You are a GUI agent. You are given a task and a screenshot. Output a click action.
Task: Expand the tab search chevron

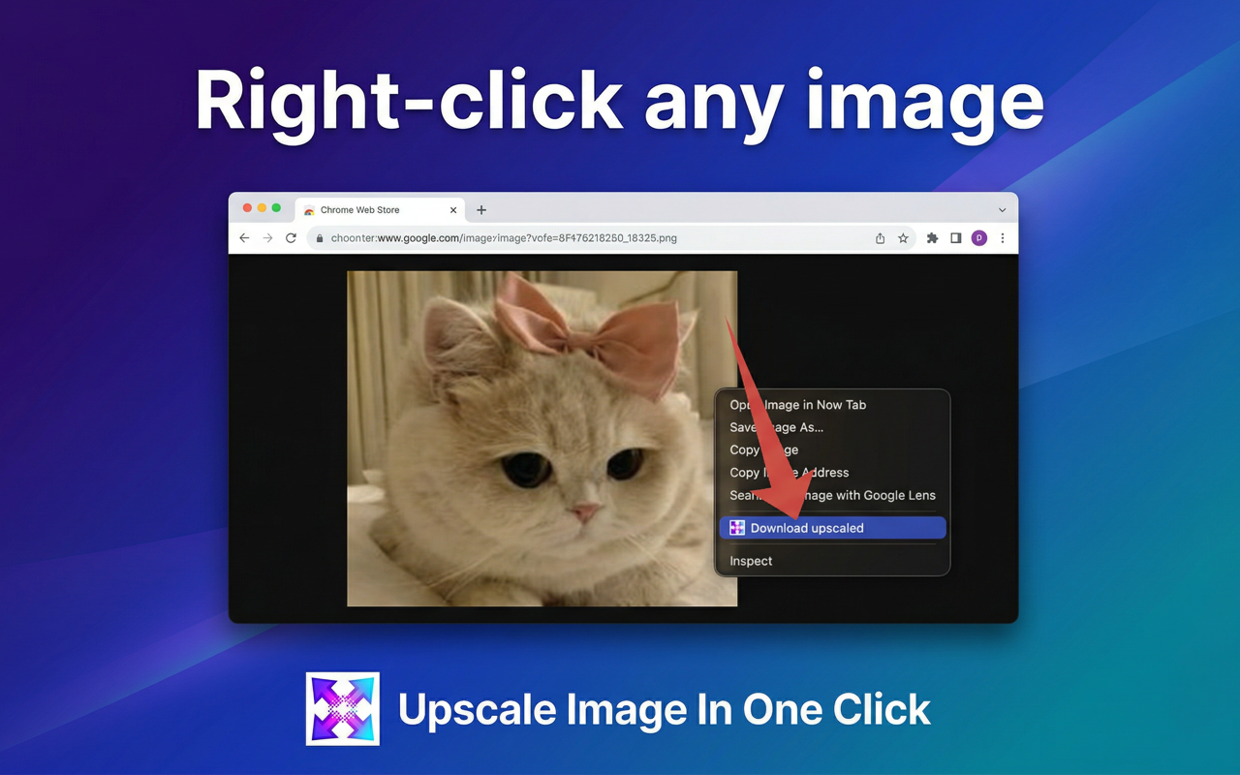(1002, 210)
